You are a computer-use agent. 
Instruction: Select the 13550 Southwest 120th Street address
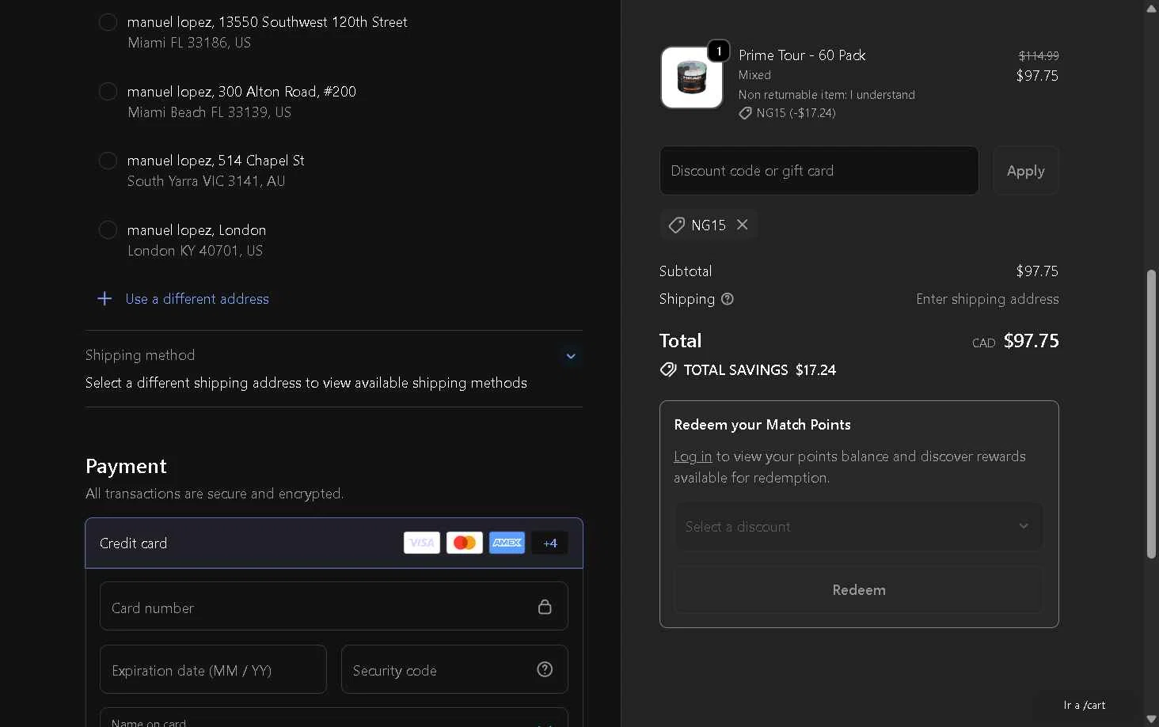[108, 22]
